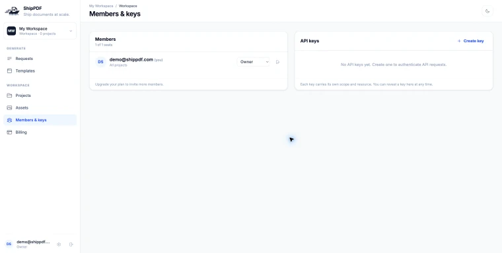Select Members & keys sidebar item
Viewport: 502px width, 253px height.
click(40, 120)
